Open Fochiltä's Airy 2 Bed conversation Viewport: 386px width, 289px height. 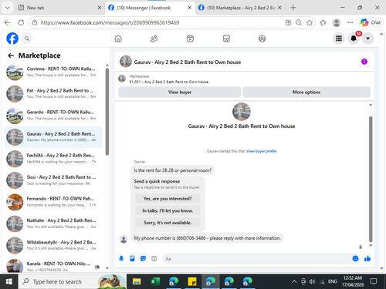(x=52, y=159)
